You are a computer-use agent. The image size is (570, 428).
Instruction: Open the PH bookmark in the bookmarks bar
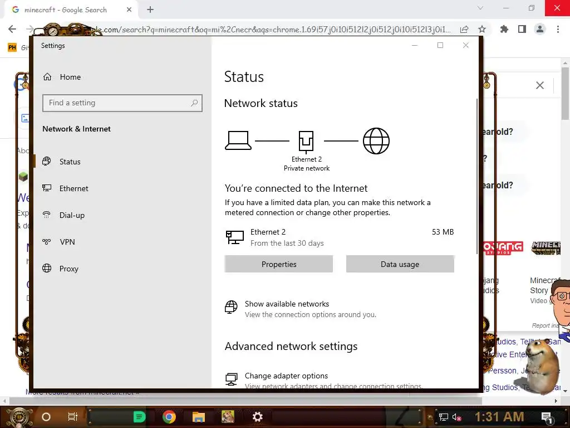(12, 47)
